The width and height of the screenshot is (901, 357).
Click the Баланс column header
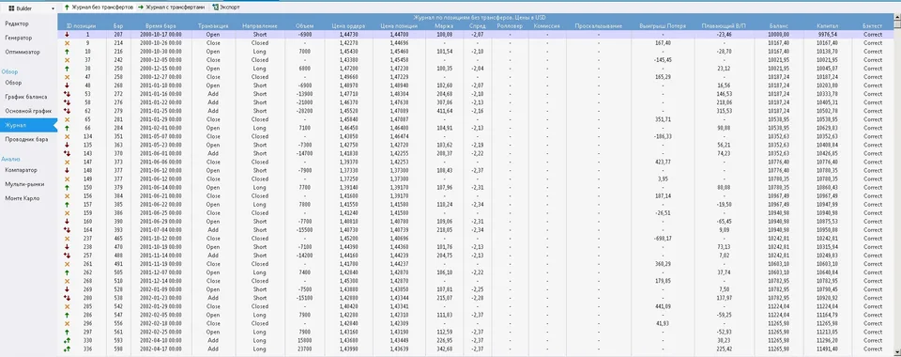[x=779, y=26]
